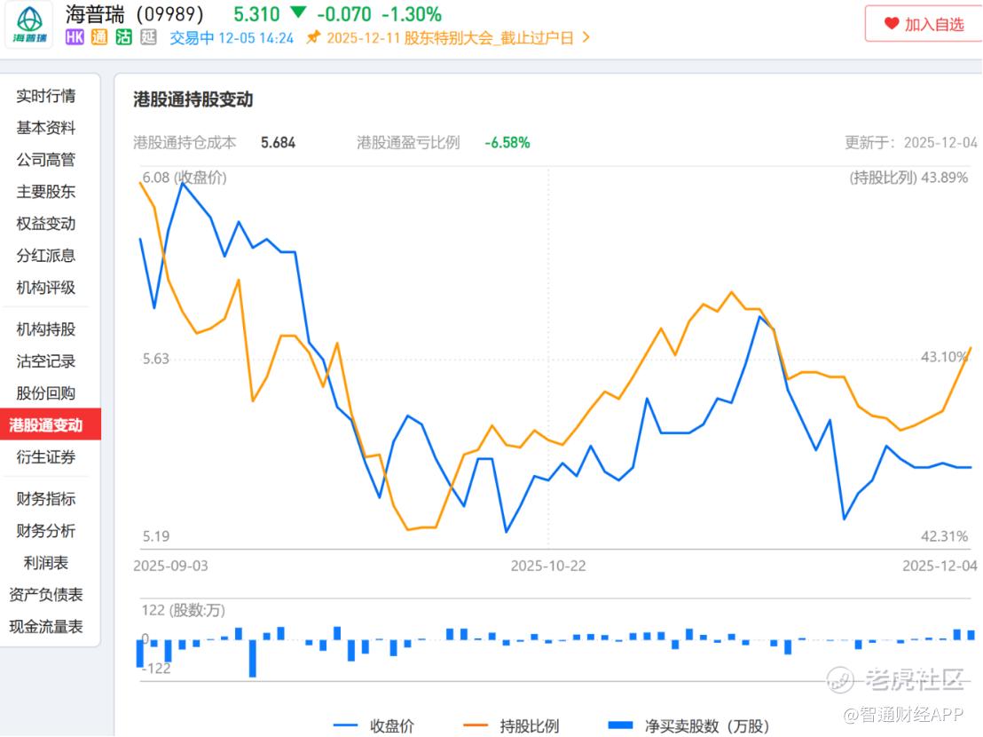This screenshot has height=737, width=983.
Task: Toggle the 净买卖股数 bars in legend
Action: [x=688, y=725]
